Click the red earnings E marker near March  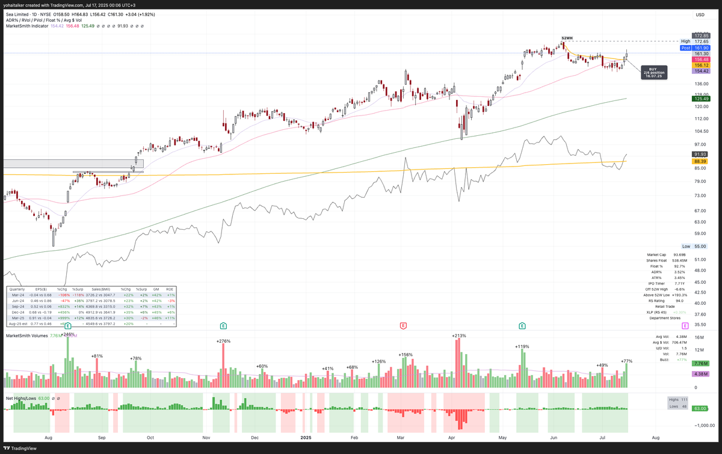pyautogui.click(x=403, y=325)
